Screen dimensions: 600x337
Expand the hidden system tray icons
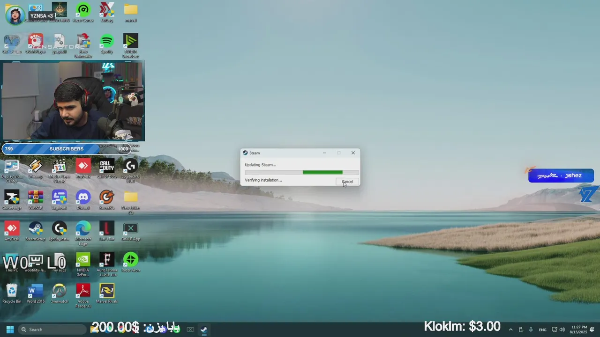tap(510, 330)
